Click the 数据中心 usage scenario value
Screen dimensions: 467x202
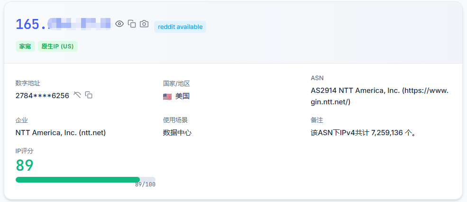pos(177,133)
